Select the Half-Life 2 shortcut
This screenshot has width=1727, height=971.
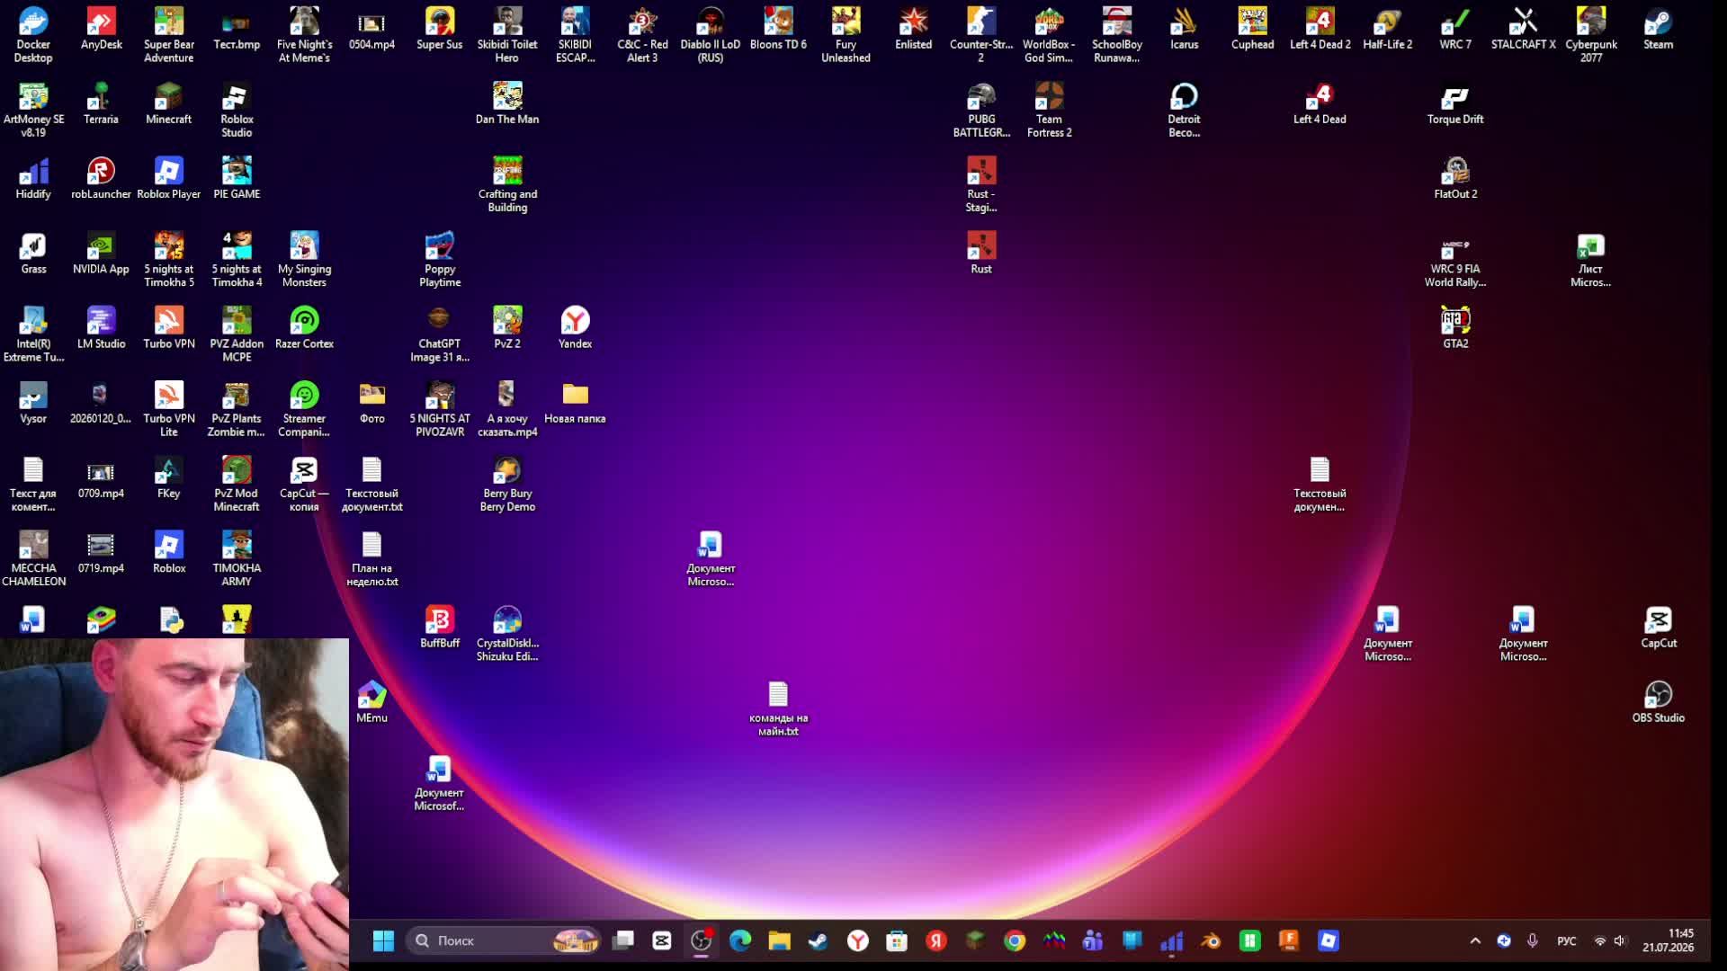point(1387,28)
